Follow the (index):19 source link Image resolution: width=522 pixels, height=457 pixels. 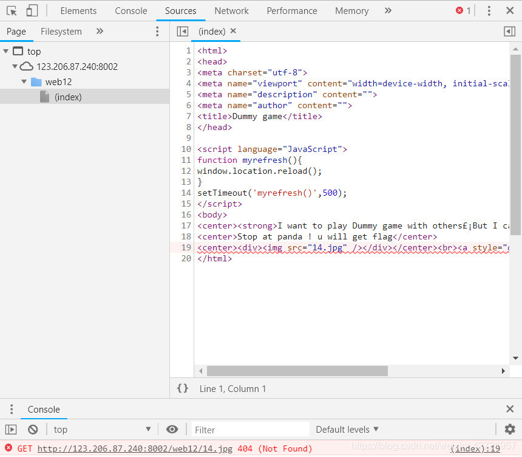(475, 448)
